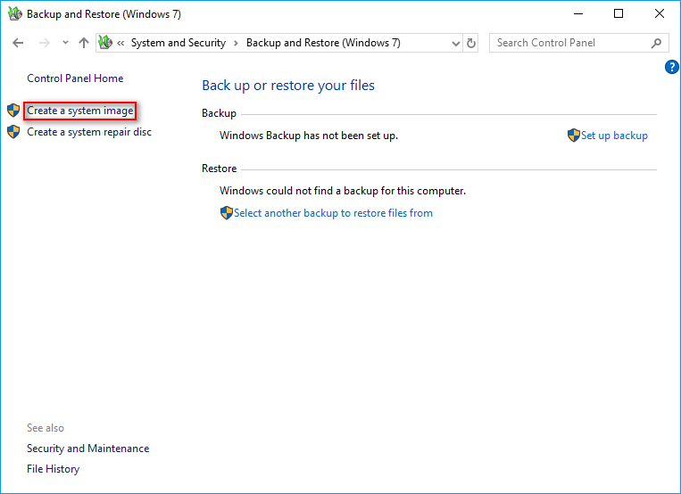Click the Control Panel icon in the address bar
Image resolution: width=681 pixels, height=494 pixels.
click(105, 43)
